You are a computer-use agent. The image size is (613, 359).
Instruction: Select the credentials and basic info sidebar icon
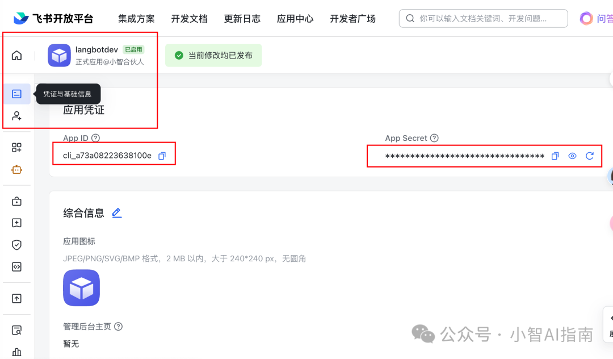17,94
